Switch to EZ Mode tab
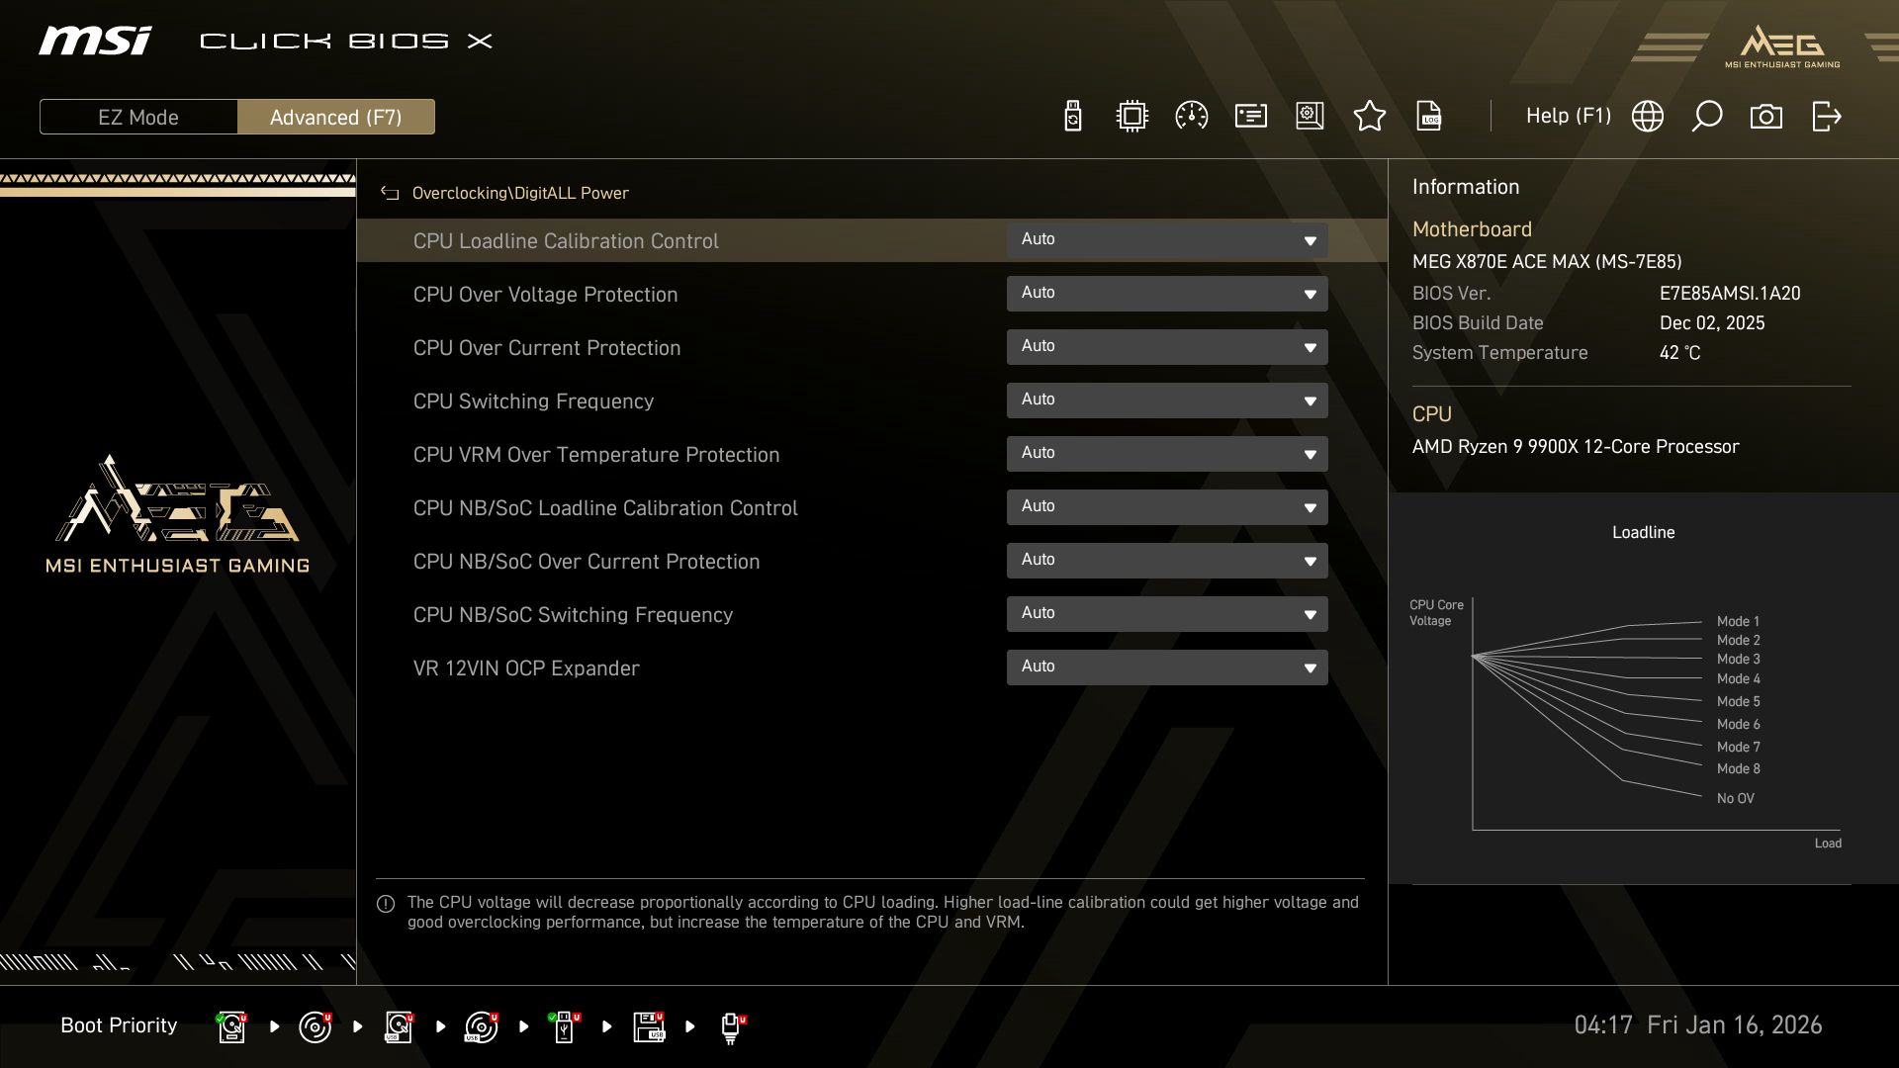This screenshot has height=1068, width=1899. coord(138,117)
